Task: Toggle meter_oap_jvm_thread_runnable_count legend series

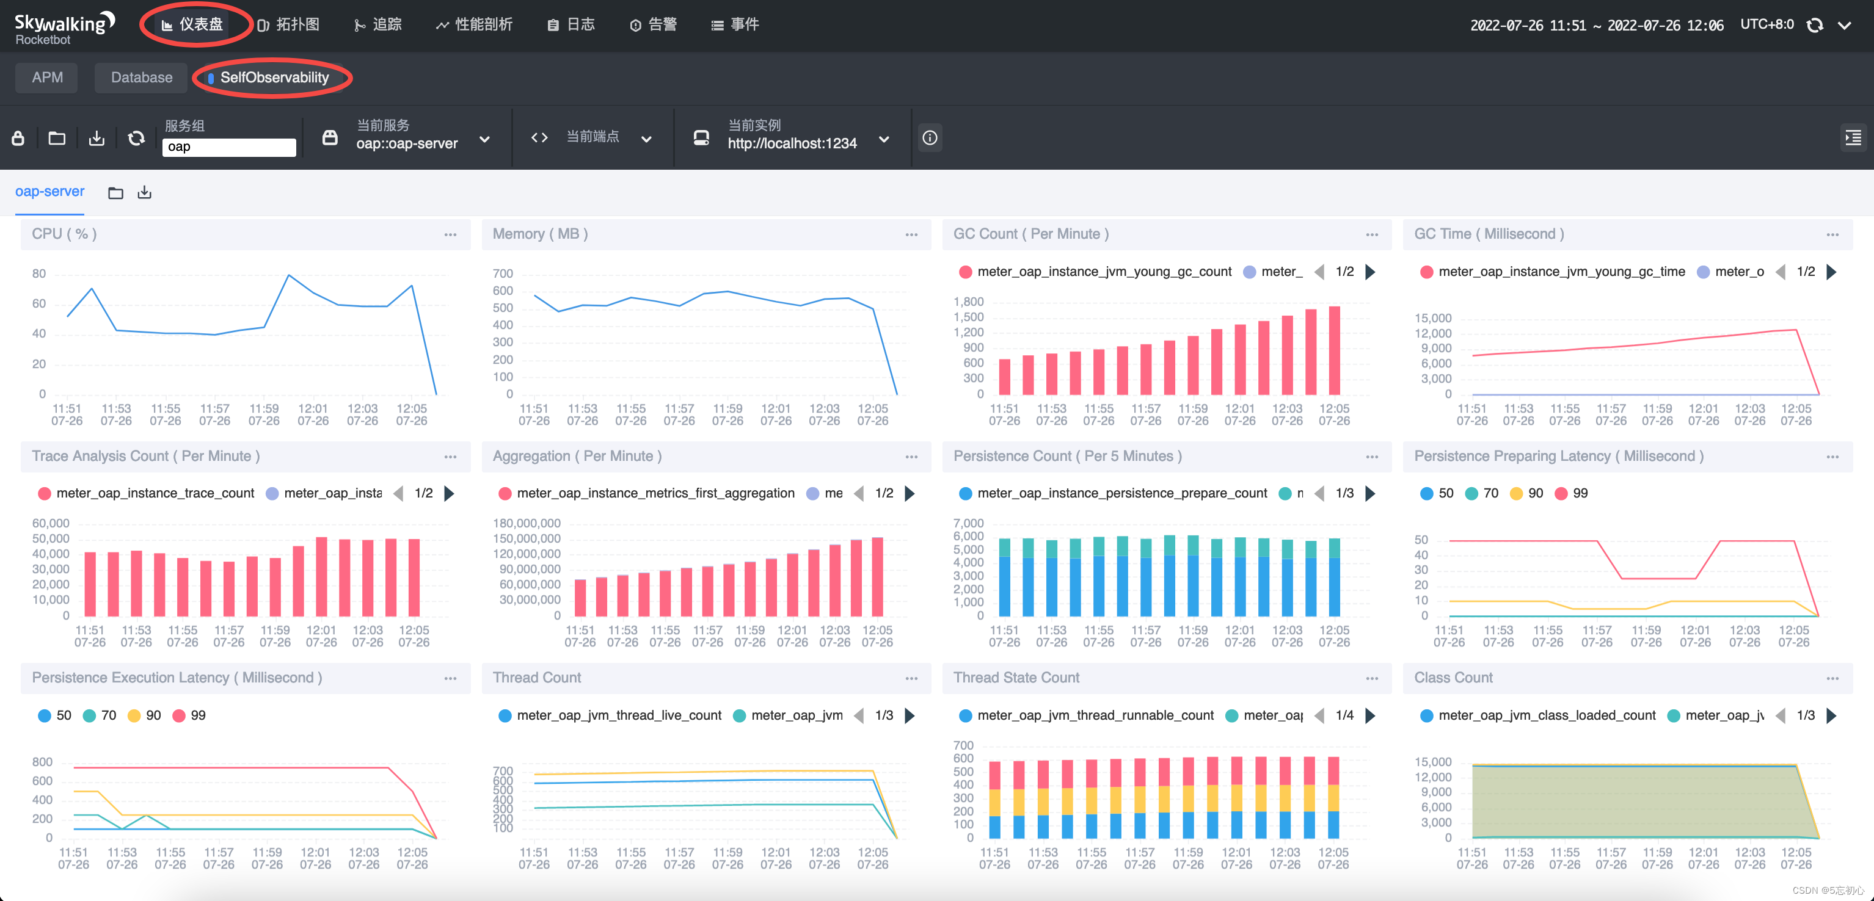Action: point(1086,715)
